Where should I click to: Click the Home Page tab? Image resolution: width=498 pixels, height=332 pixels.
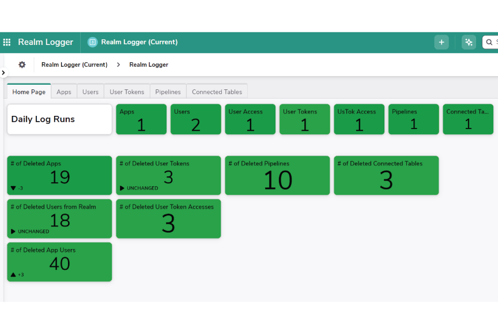point(28,91)
